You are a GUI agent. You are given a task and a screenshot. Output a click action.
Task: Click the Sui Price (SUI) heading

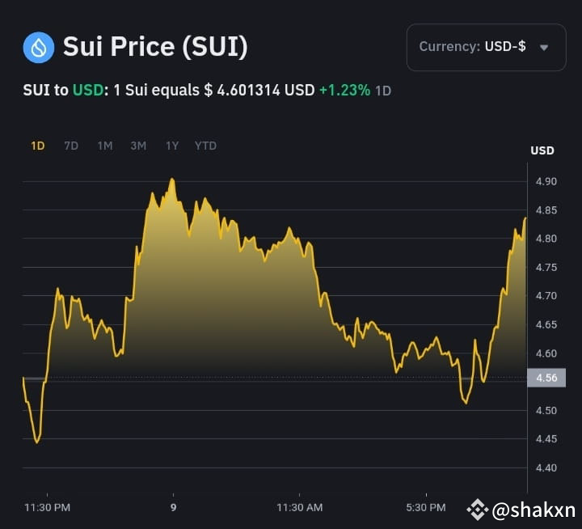pyautogui.click(x=155, y=47)
